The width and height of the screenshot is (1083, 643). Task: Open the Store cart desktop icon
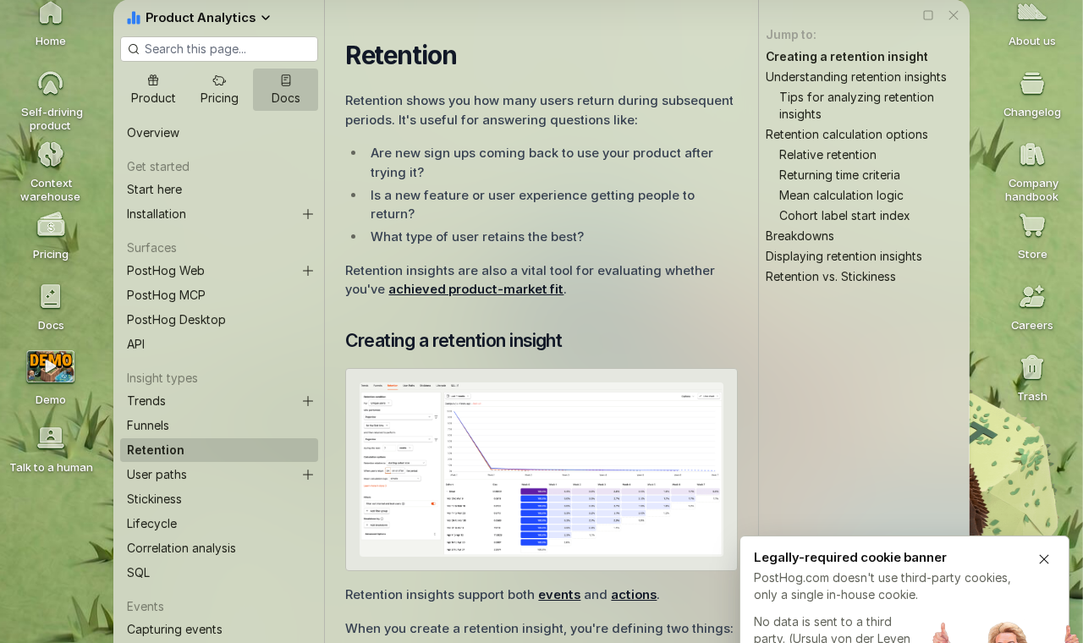click(x=1032, y=235)
